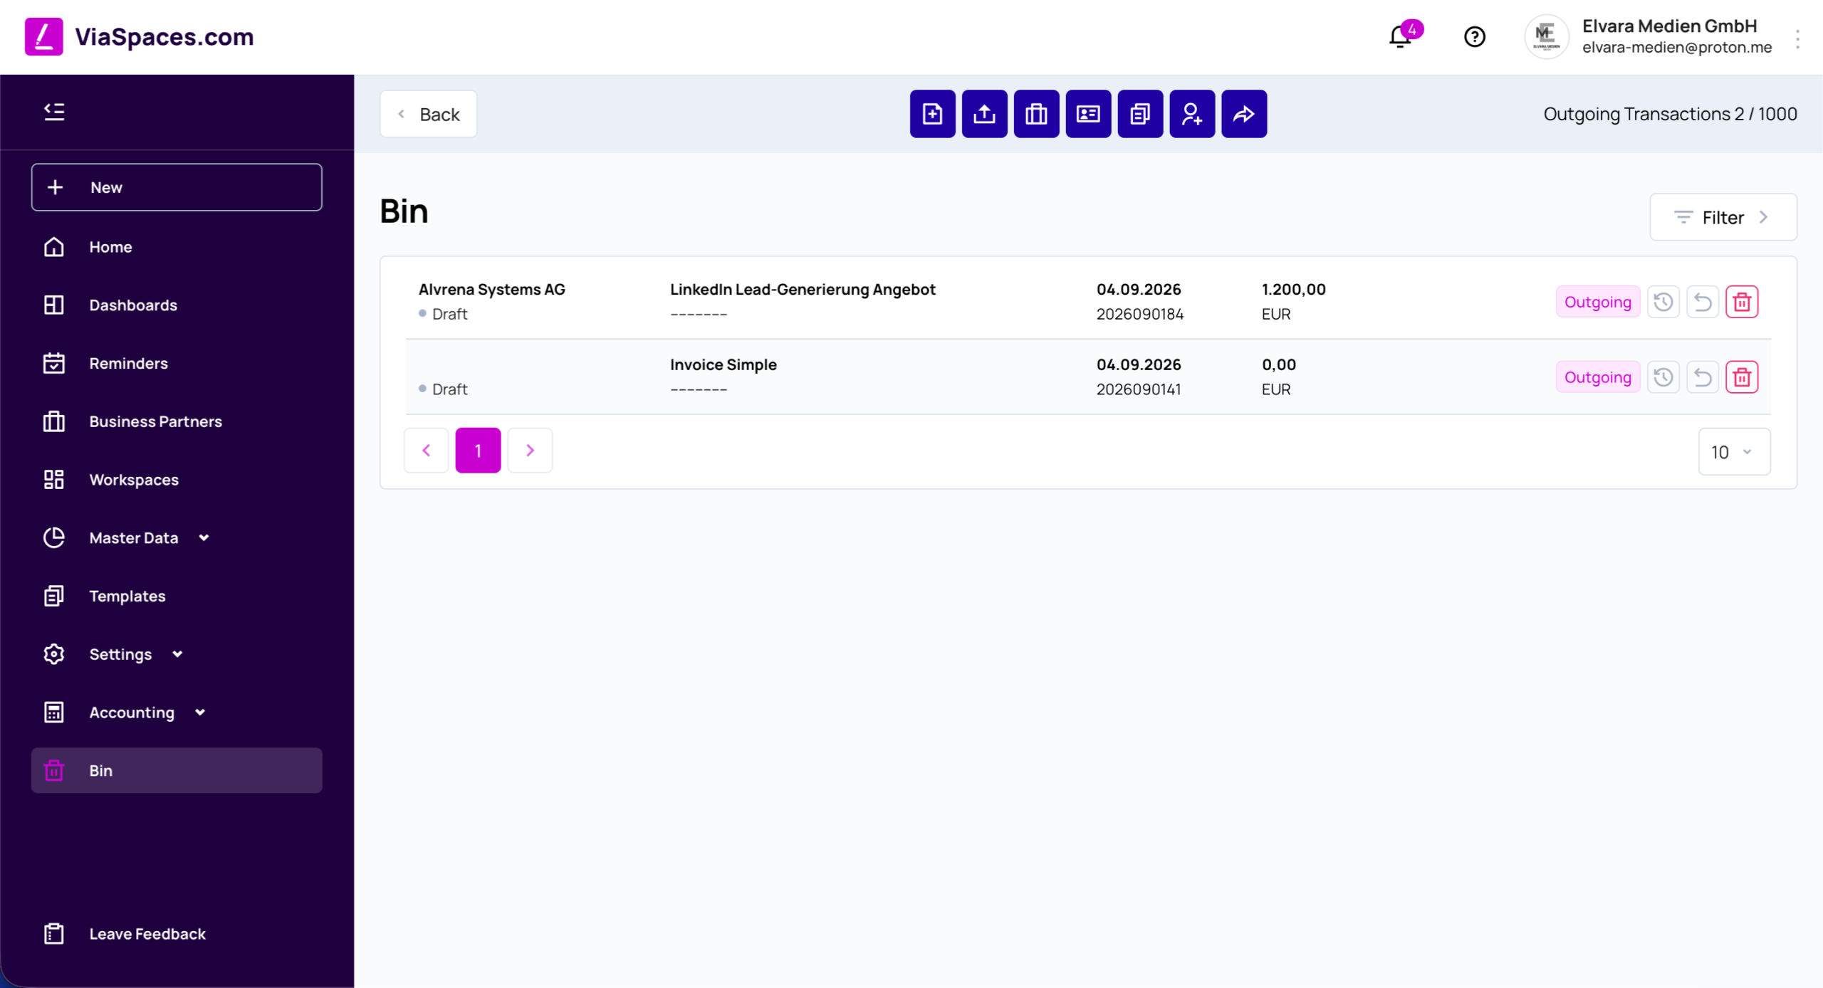Viewport: 1823px width, 988px height.
Task: Expand the Master Data submenu
Action: (204, 538)
